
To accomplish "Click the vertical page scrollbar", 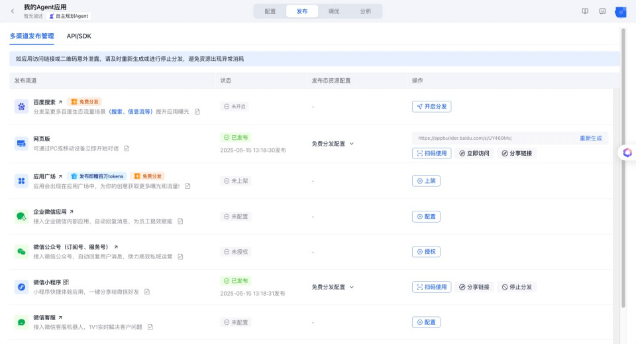I will pos(623,167).
